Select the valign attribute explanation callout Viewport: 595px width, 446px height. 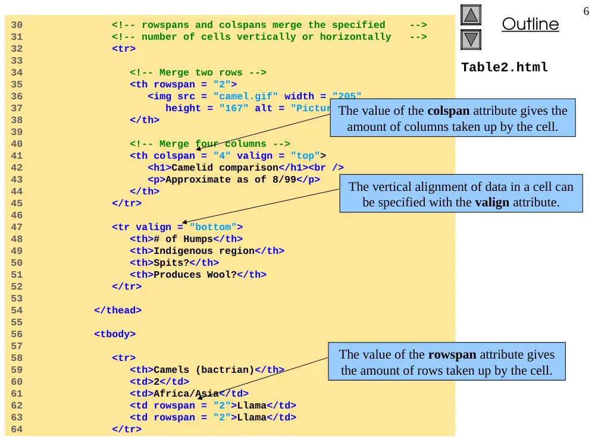(461, 193)
